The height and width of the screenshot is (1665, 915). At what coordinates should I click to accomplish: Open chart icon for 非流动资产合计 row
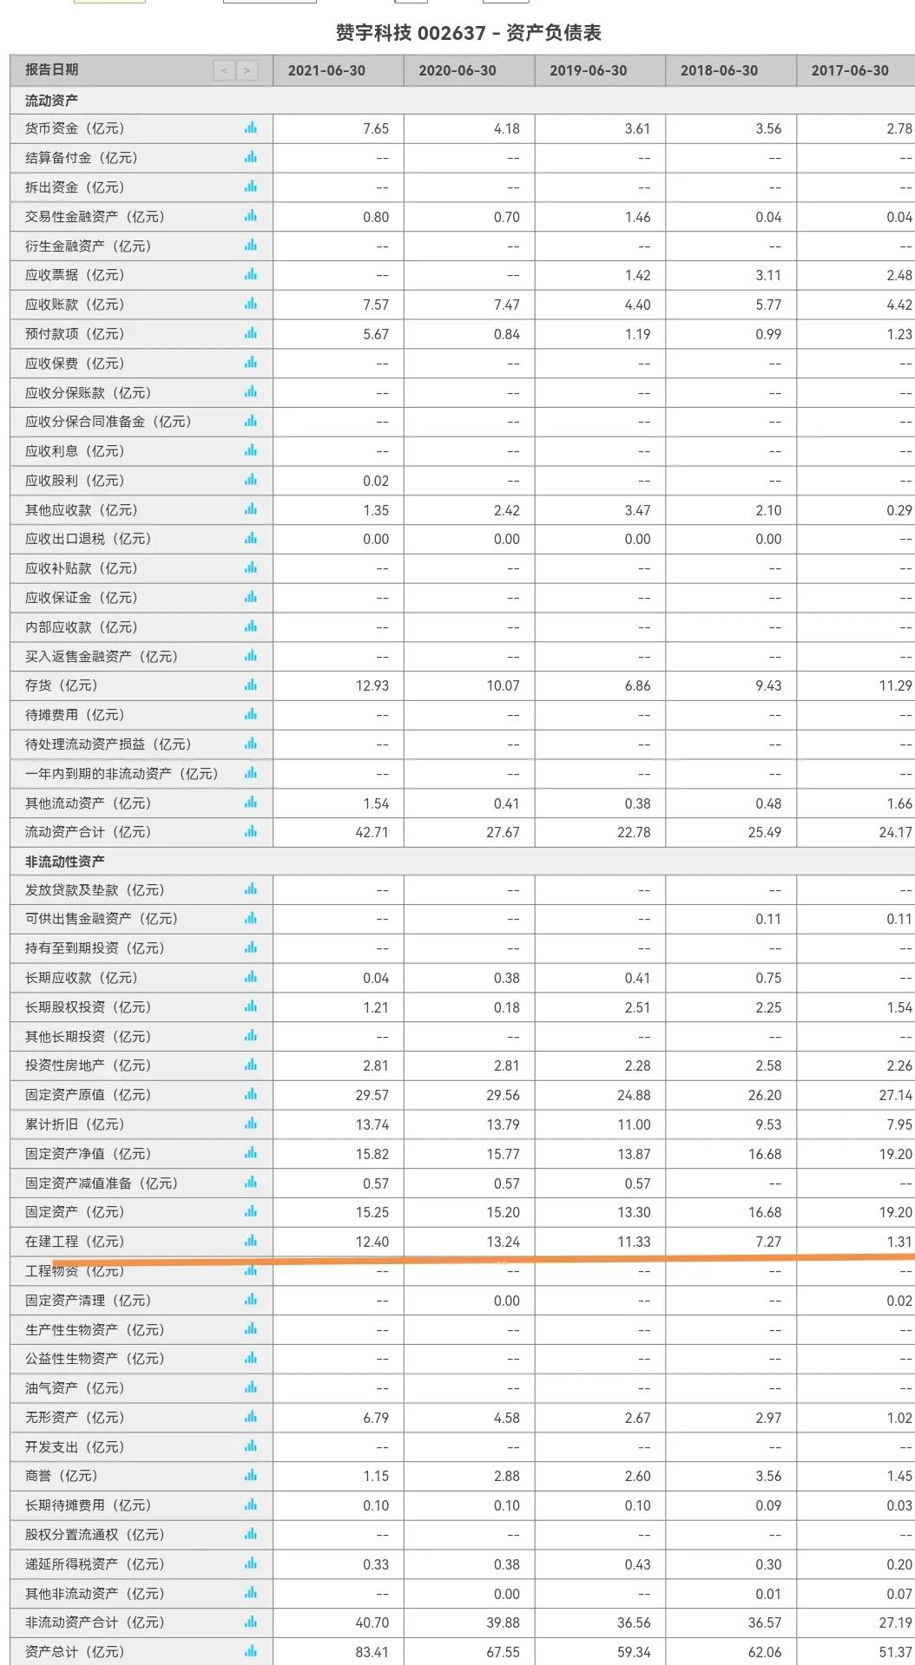coord(251,1622)
